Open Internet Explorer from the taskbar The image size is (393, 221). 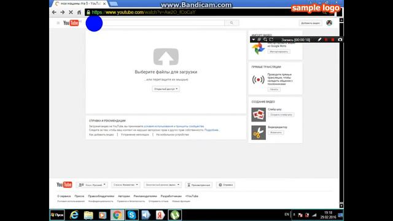tap(74, 215)
